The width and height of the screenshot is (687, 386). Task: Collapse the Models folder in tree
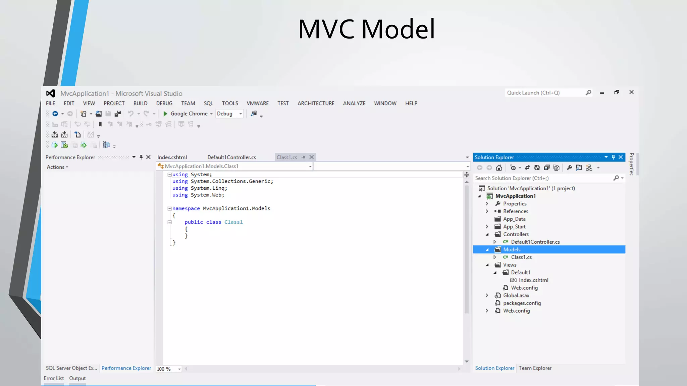click(x=487, y=250)
